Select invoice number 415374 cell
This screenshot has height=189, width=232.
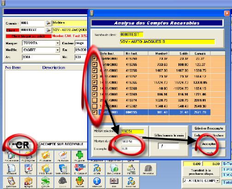(136, 100)
